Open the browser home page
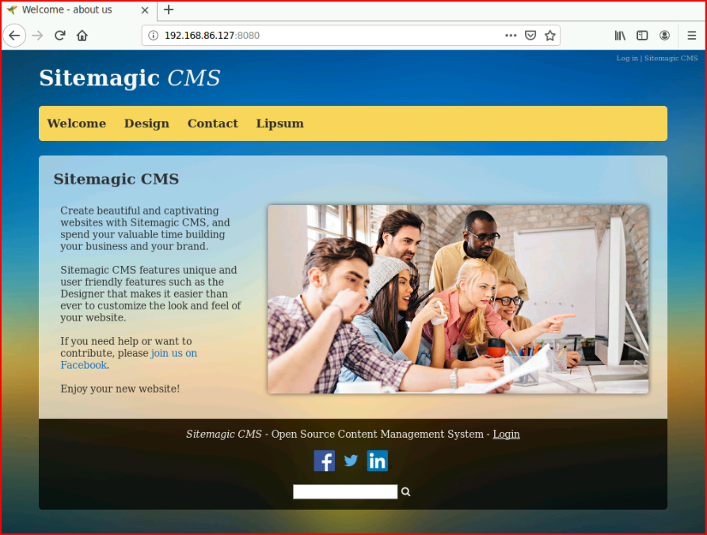707x535 pixels. click(82, 35)
